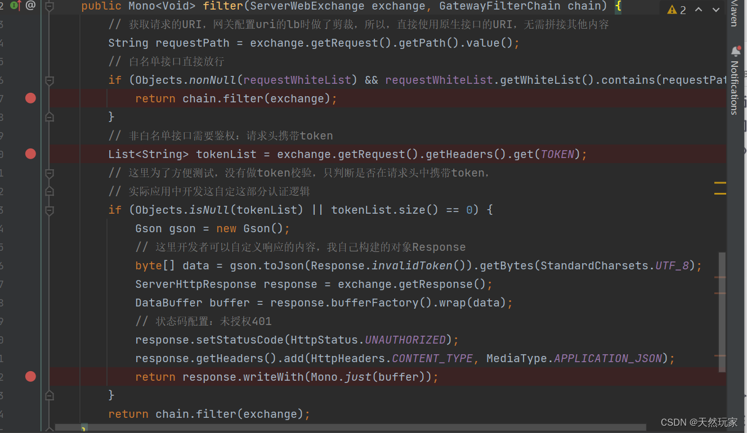Viewport: 747px width, 433px height.
Task: Click DataBuffer type name
Action: tap(169, 303)
